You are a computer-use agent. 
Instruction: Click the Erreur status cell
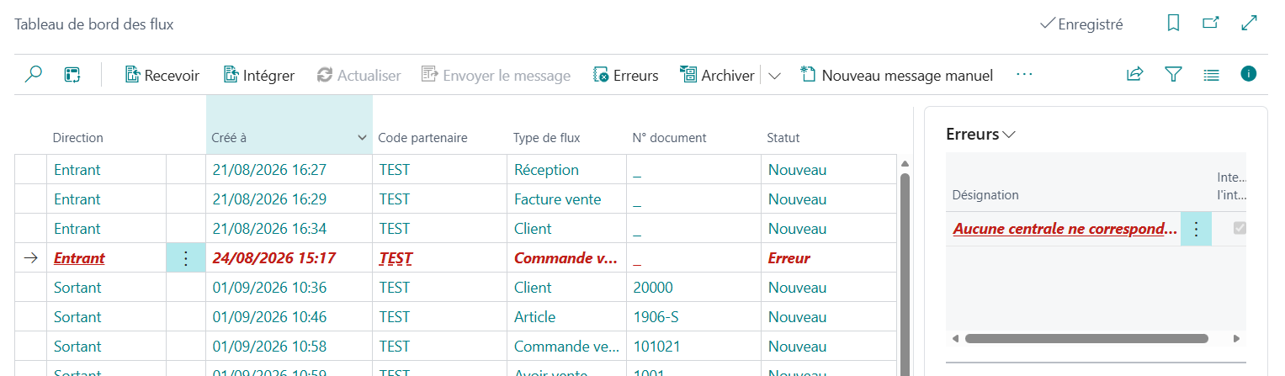click(829, 258)
